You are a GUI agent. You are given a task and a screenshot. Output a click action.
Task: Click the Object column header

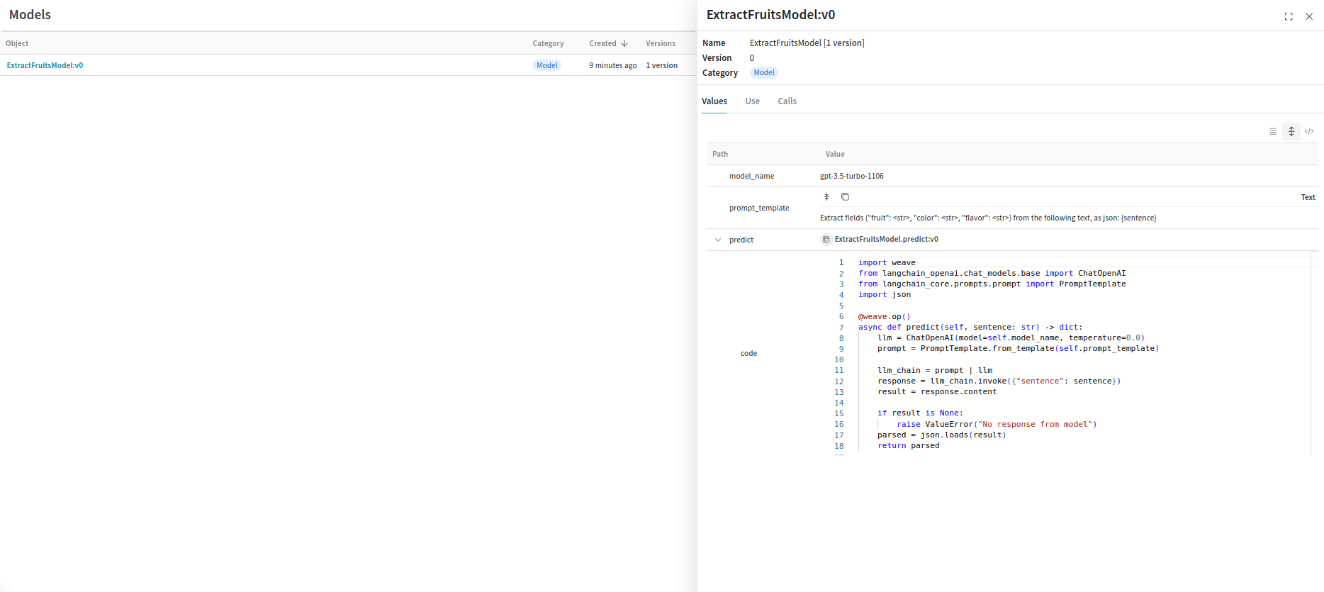pyautogui.click(x=17, y=43)
